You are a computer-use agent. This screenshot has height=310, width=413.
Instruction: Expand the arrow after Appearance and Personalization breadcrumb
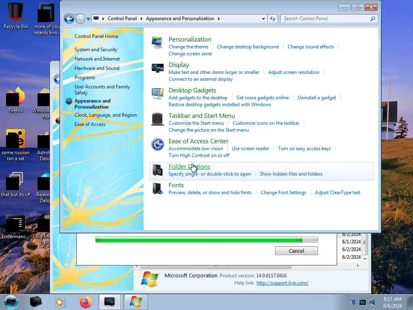(x=219, y=19)
